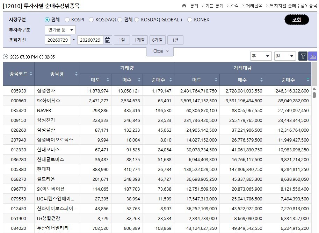Open the filter funnel icon

(303, 56)
